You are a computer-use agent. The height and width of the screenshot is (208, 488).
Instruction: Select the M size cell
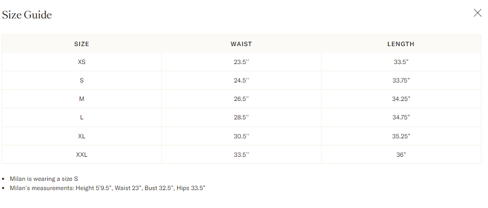coord(82,99)
